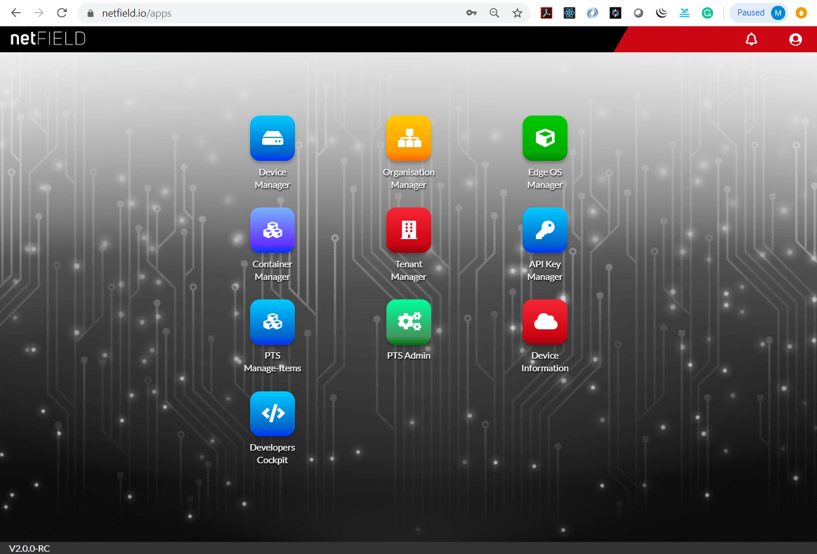The height and width of the screenshot is (554, 817).
Task: Launch PTS Manage-Items
Action: (273, 322)
